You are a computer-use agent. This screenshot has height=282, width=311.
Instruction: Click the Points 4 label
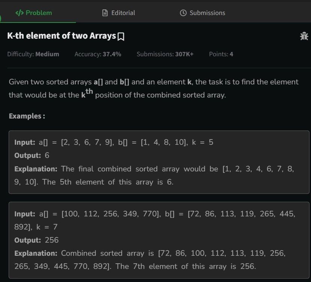click(x=221, y=54)
